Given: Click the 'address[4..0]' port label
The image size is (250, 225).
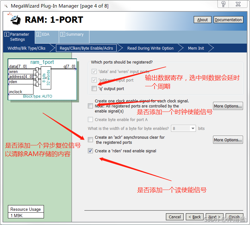Looking at the screenshot, I should 21,77.
